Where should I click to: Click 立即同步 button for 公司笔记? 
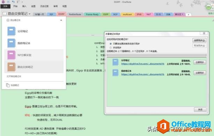point(200,62)
